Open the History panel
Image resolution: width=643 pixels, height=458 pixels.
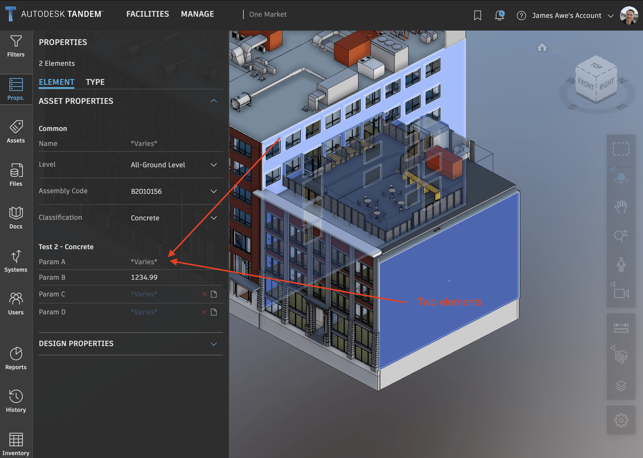16,401
